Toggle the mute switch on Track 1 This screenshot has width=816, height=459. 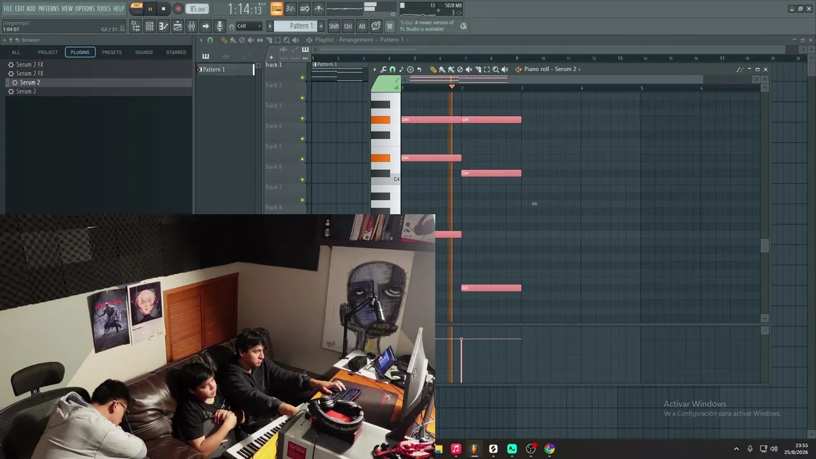pos(302,78)
